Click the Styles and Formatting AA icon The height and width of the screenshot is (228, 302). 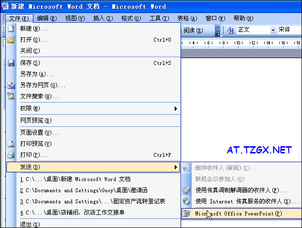(x=230, y=30)
